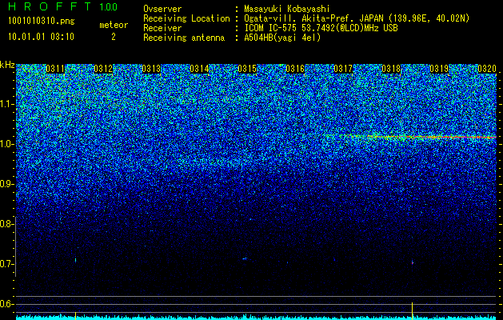
Task: Click the 1.1 kHz axis tick label
Action: pyautogui.click(x=6, y=104)
